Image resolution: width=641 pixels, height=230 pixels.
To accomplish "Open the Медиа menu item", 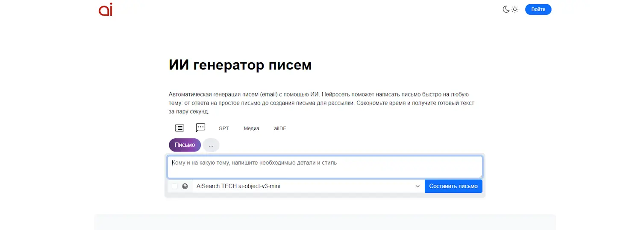I will pos(251,128).
